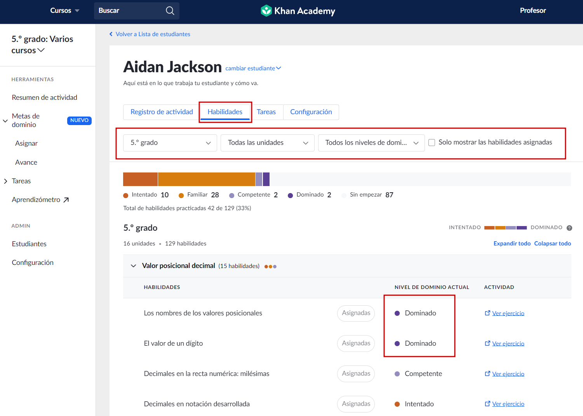Image resolution: width=583 pixels, height=416 pixels.
Task: Go to Asignar under Metas de dominio
Action: coord(26,143)
